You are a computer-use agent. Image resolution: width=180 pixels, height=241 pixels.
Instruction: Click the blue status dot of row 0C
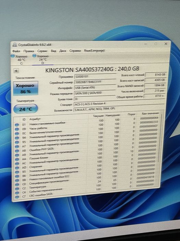click(17, 134)
